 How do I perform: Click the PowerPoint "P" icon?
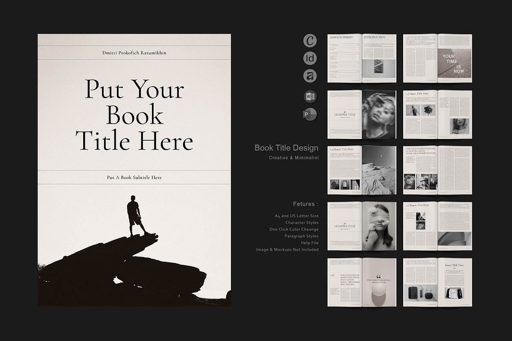click(x=310, y=115)
